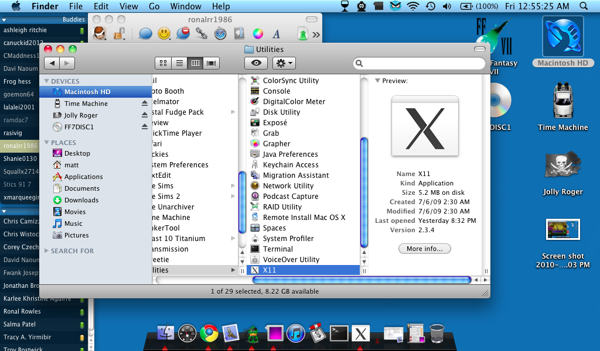Select VoiceOver Utility item
600x351 pixels.
[291, 259]
